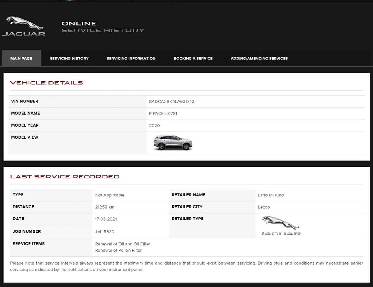Click the Model Name F-PACE / X761 value
Screen dimensions: 373x287
click(163, 114)
